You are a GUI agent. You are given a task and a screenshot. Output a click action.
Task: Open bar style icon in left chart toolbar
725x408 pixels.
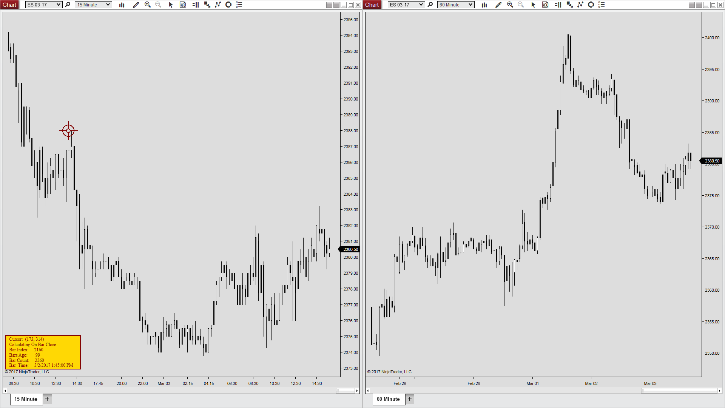click(x=122, y=5)
